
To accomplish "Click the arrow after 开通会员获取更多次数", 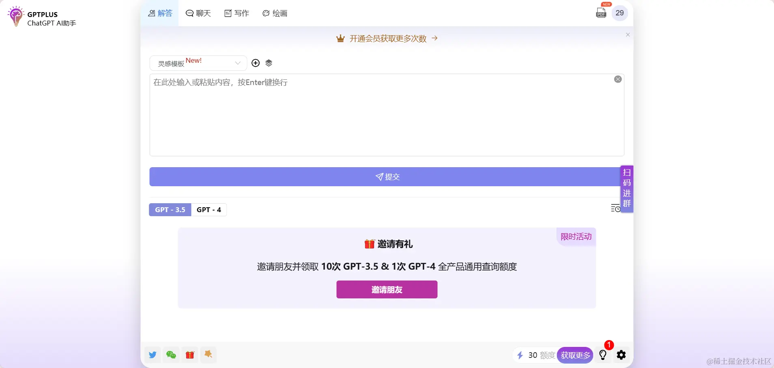I will click(x=434, y=38).
